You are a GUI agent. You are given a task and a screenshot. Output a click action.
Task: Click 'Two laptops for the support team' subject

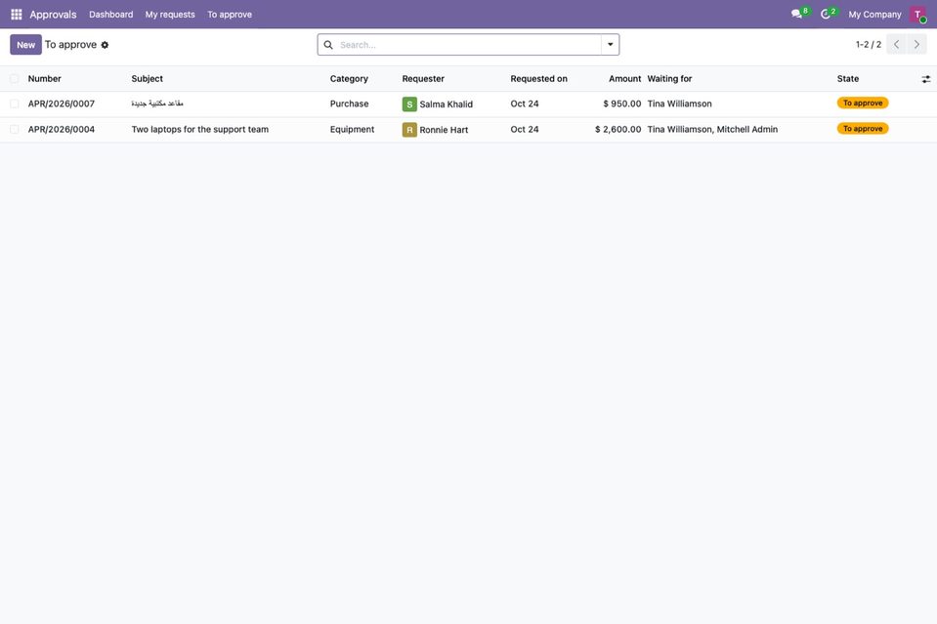[x=199, y=130]
